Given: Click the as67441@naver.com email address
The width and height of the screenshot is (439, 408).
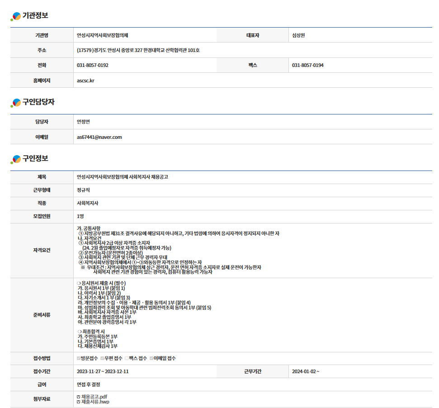Looking at the screenshot, I should click(x=99, y=137).
